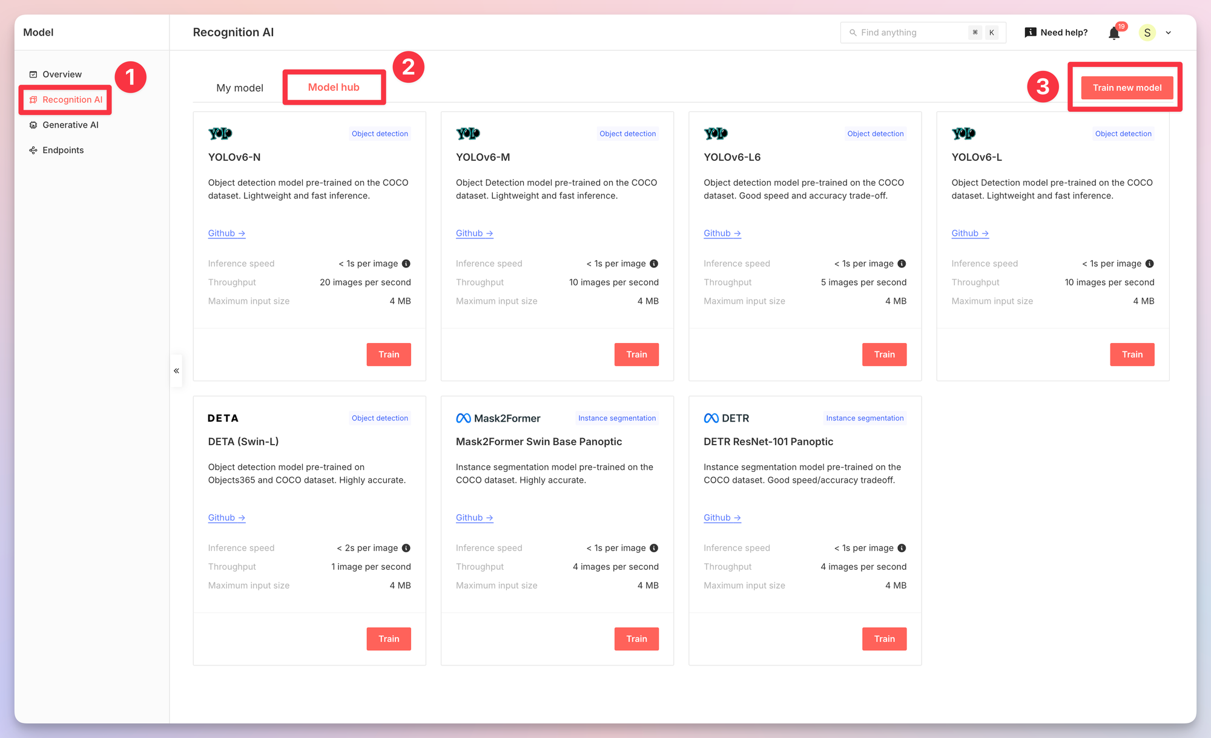This screenshot has height=738, width=1211.
Task: Open the Github link for YOLOv6-L
Action: click(969, 233)
